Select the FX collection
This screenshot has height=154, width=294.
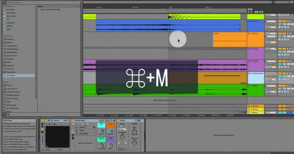click(x=8, y=19)
